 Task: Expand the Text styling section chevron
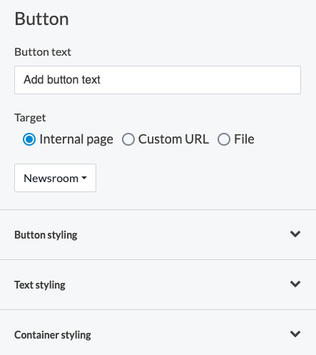pyautogui.click(x=295, y=284)
